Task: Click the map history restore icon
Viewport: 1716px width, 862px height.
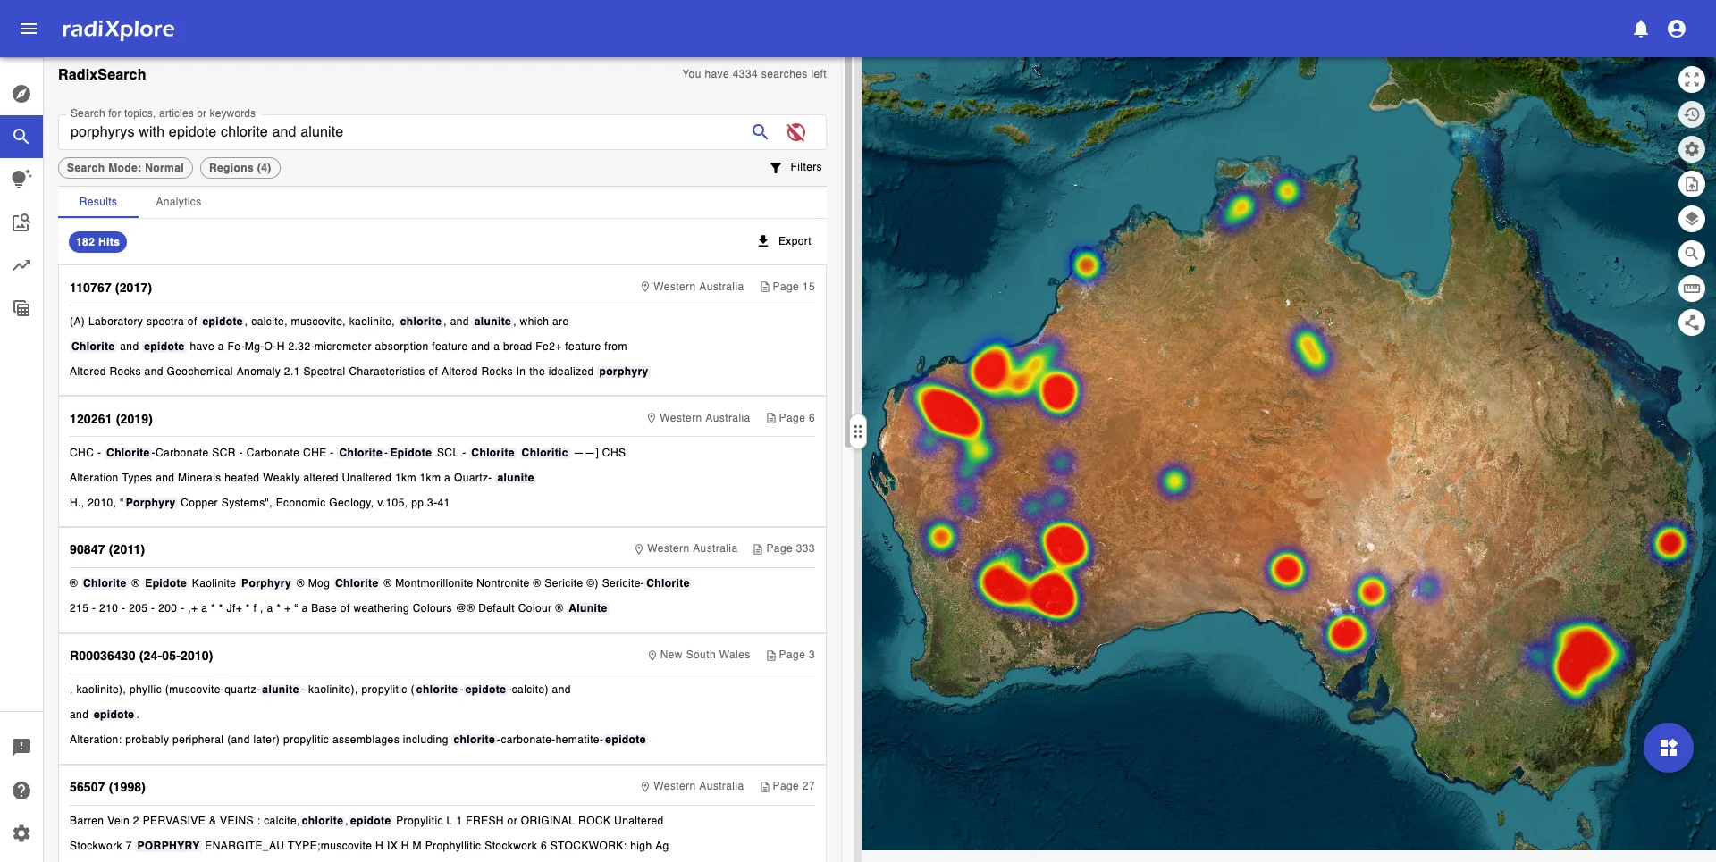Action: point(1691,114)
